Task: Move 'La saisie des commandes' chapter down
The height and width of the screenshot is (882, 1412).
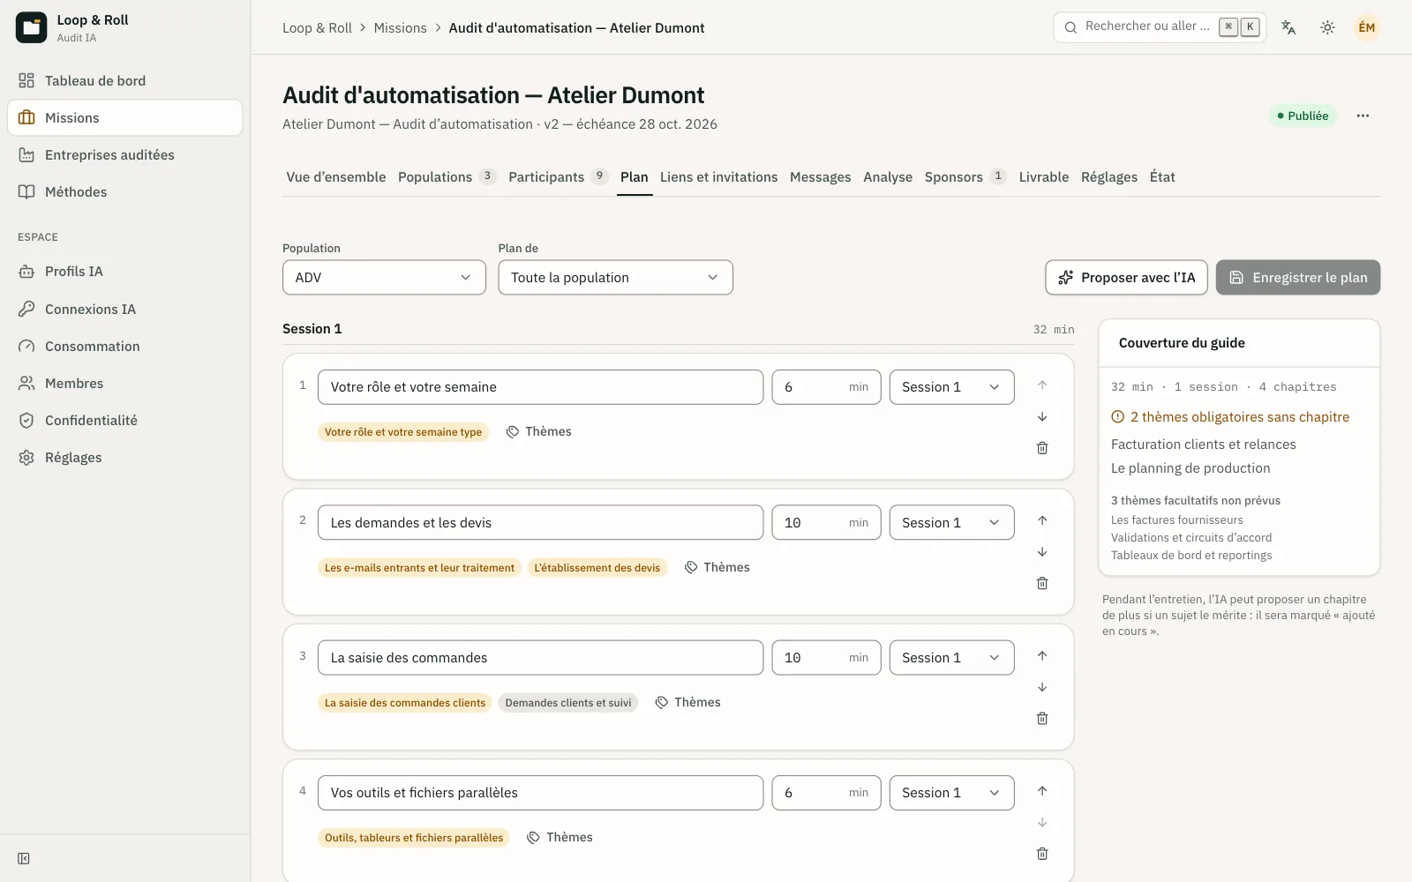Action: 1042,687
